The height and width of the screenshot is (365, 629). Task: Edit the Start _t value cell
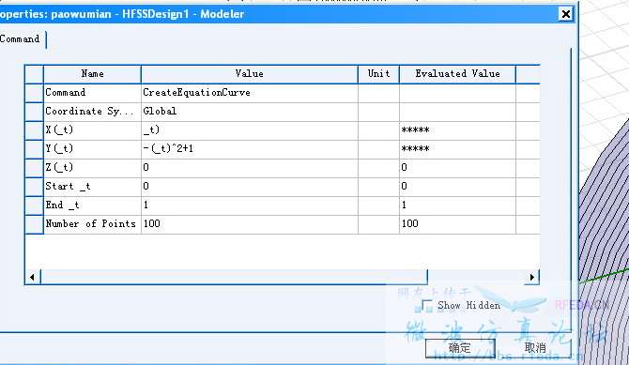point(250,187)
